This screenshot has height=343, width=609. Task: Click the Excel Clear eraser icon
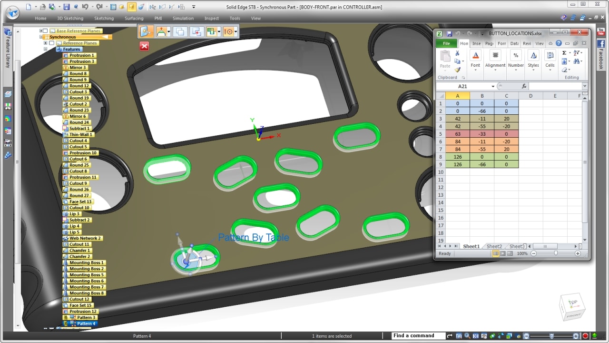click(564, 70)
